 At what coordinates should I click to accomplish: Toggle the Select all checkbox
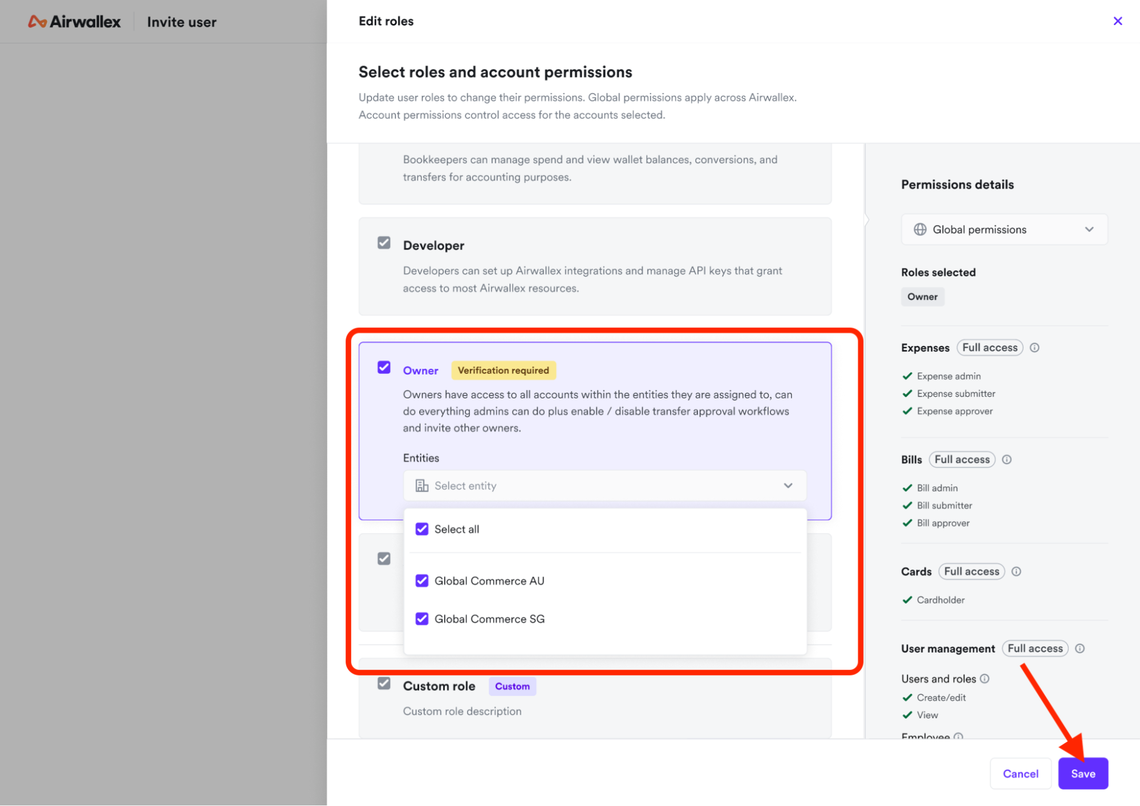point(421,529)
